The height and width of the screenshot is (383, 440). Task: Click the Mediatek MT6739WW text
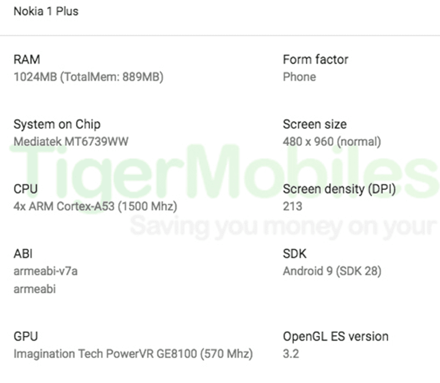click(71, 141)
